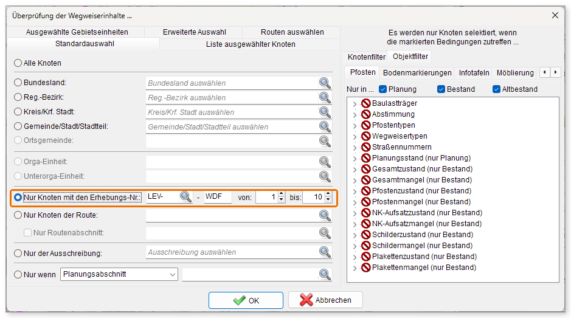571x318 pixels.
Task: Open the Routen auswählen tab
Action: (292, 32)
